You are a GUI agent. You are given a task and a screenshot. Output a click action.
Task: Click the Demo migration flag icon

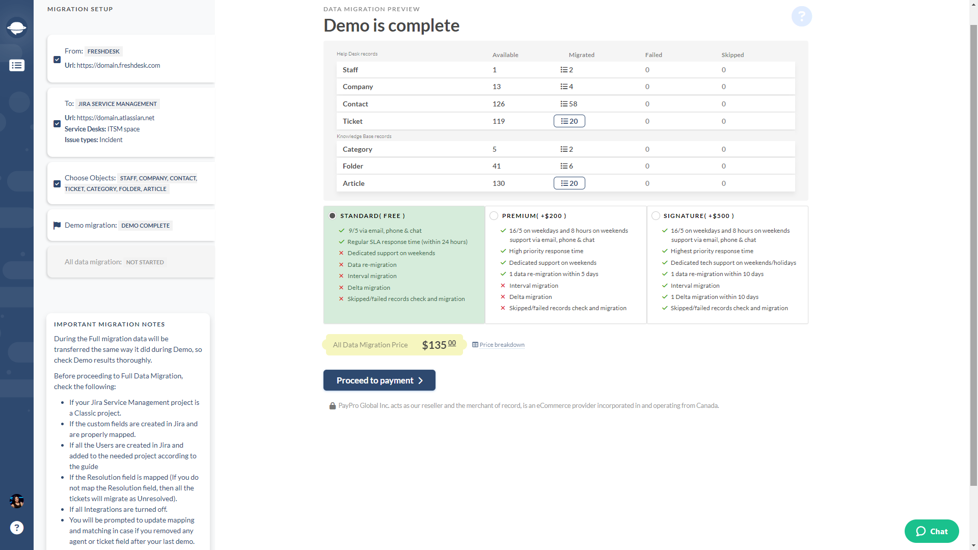pyautogui.click(x=57, y=226)
